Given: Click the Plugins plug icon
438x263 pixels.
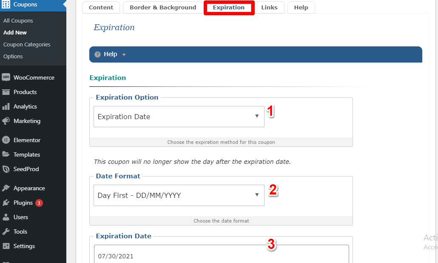Looking at the screenshot, I should click(x=6, y=203).
